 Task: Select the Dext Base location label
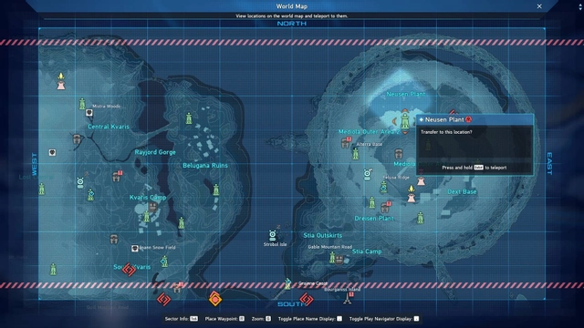click(462, 192)
